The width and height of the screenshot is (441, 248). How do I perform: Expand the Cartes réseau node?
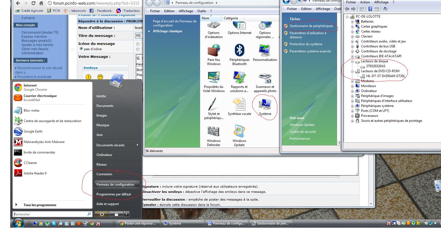point(352,31)
